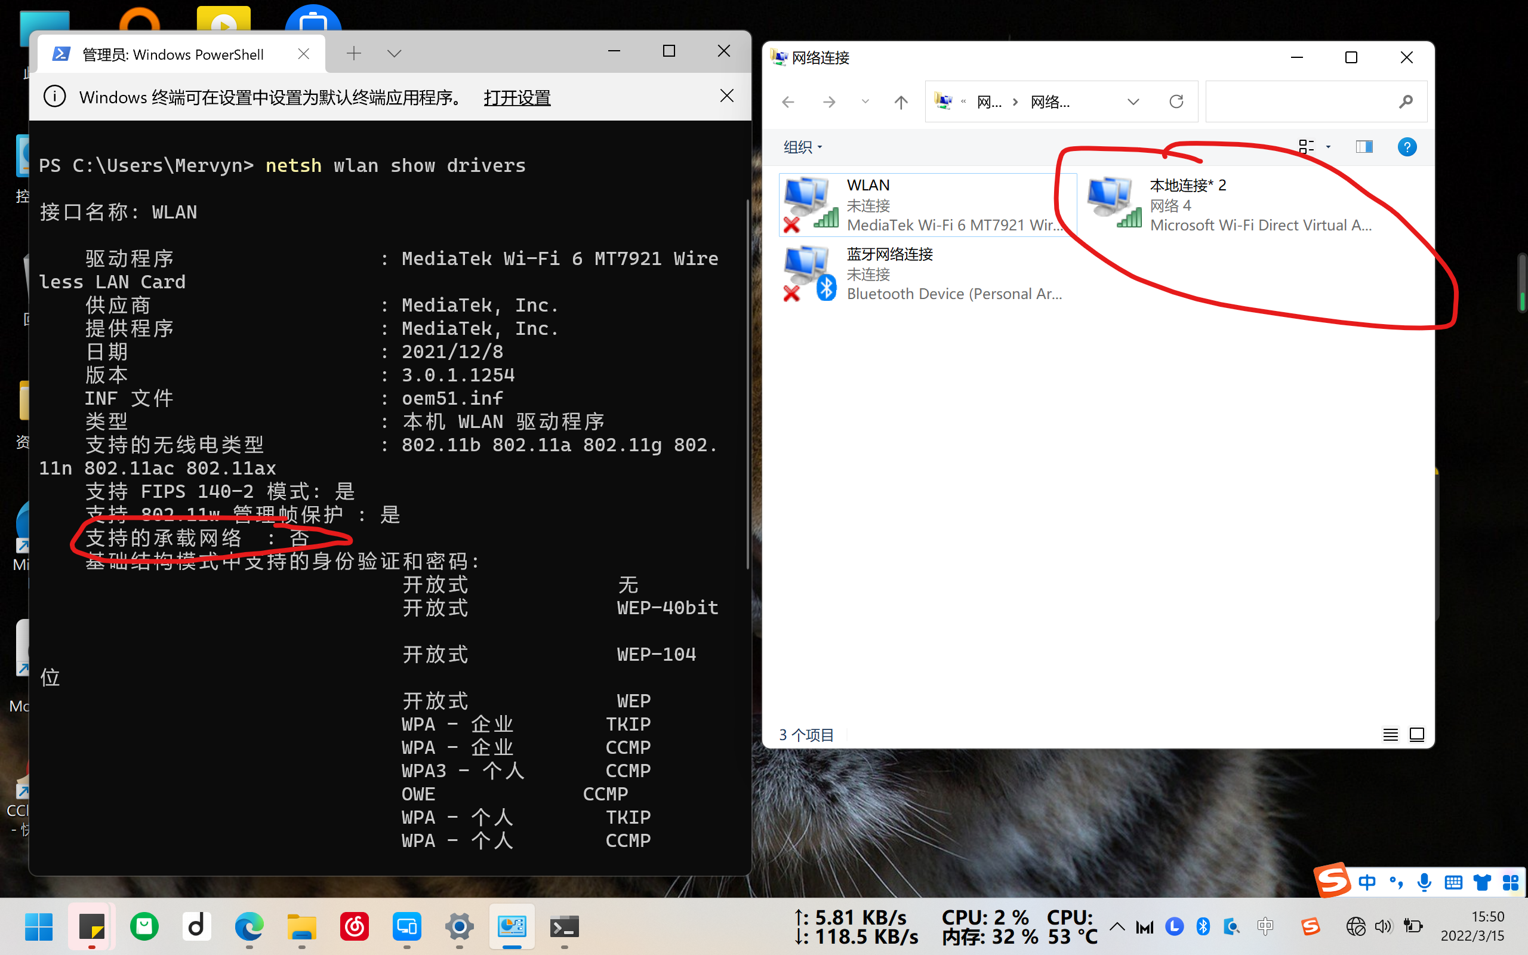Click the 'oem51.inf' value

coord(452,399)
